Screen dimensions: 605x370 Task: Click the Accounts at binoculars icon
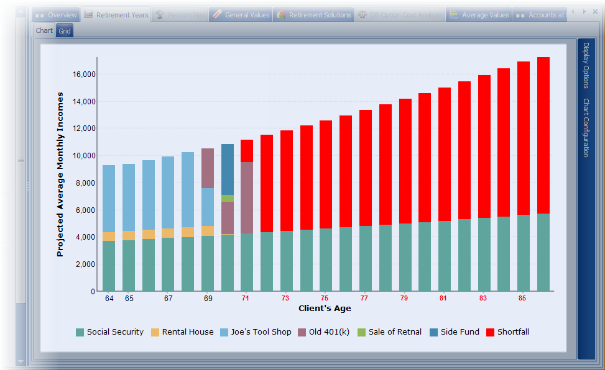click(x=520, y=15)
